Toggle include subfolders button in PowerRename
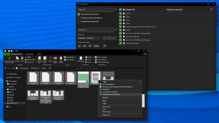 (114, 38)
